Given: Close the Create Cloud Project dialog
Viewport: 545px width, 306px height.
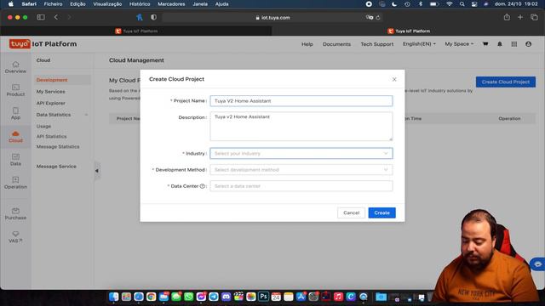Looking at the screenshot, I should [394, 79].
